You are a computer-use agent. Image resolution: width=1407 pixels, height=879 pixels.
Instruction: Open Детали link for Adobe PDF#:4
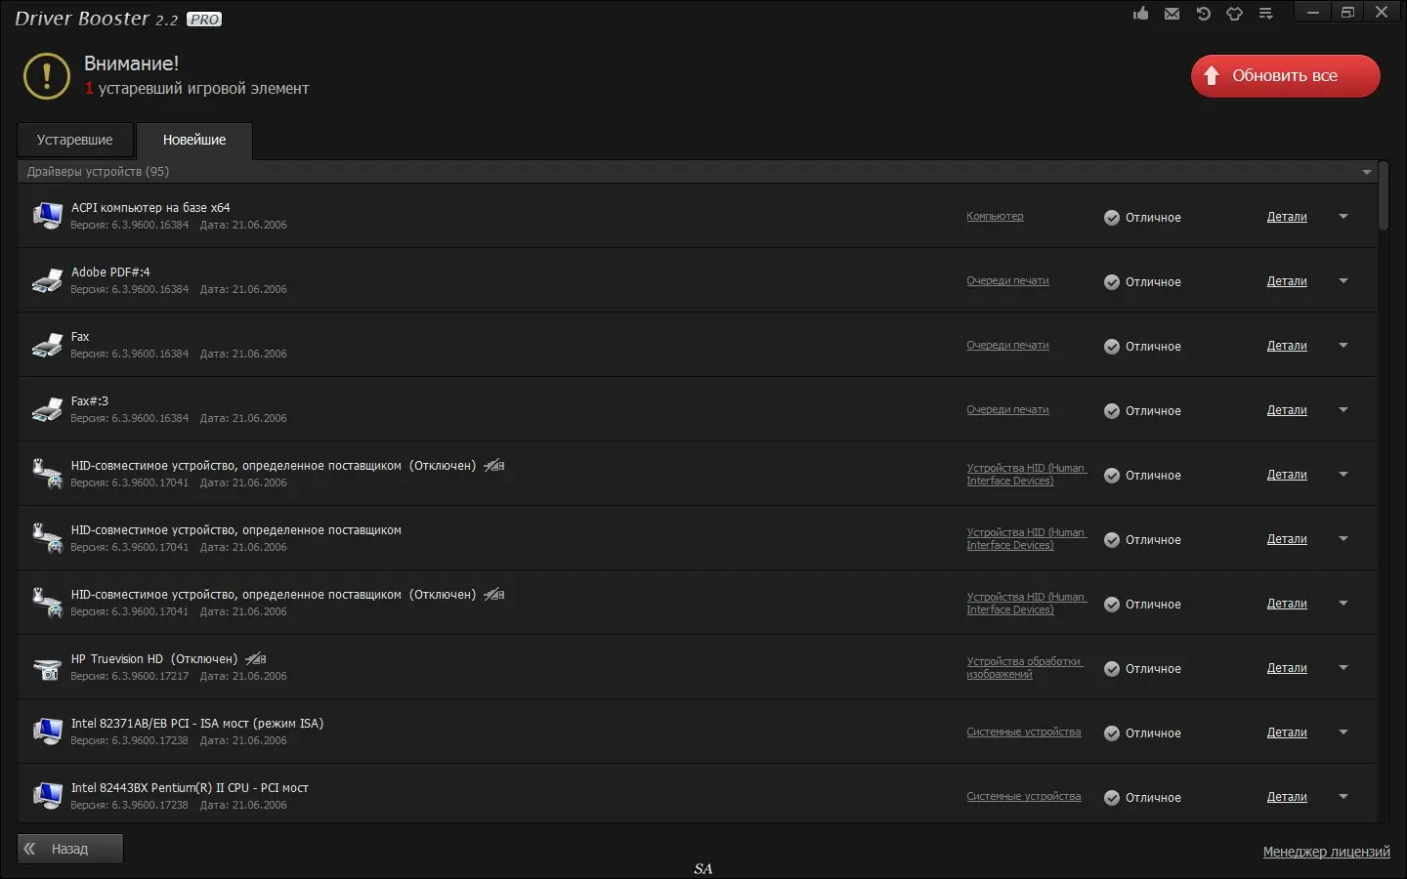click(1287, 281)
